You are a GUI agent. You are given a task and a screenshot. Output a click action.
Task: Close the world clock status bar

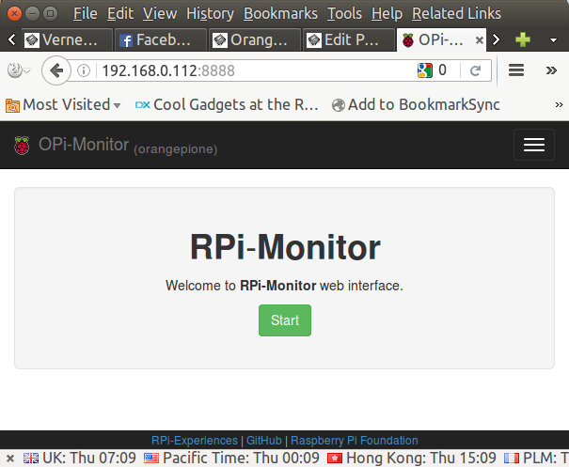10,459
